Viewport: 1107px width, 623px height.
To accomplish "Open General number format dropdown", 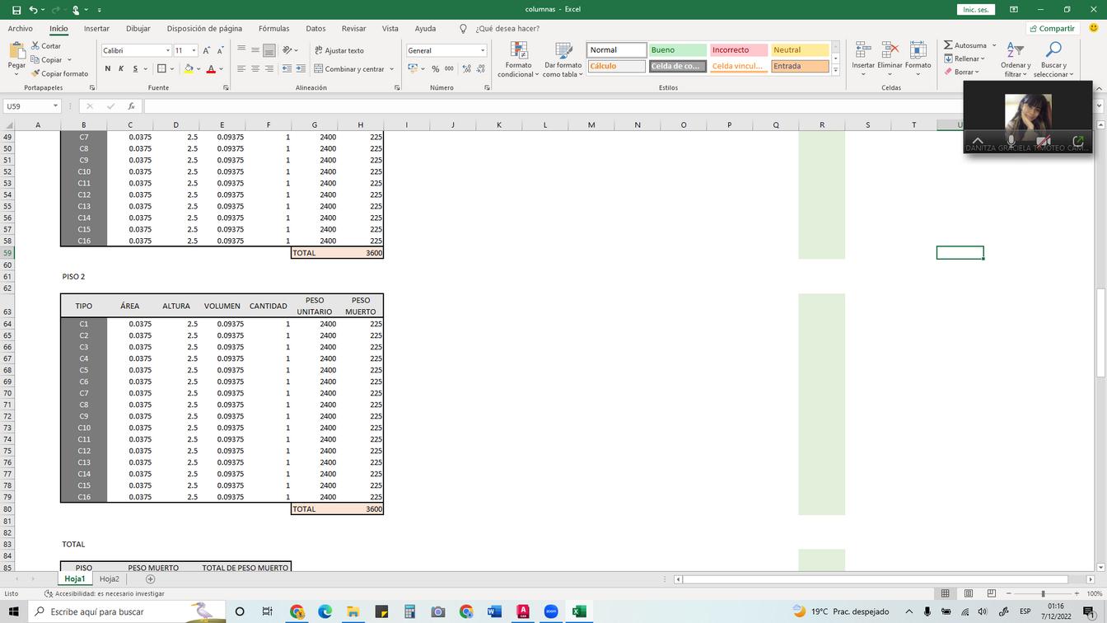I will tap(483, 50).
